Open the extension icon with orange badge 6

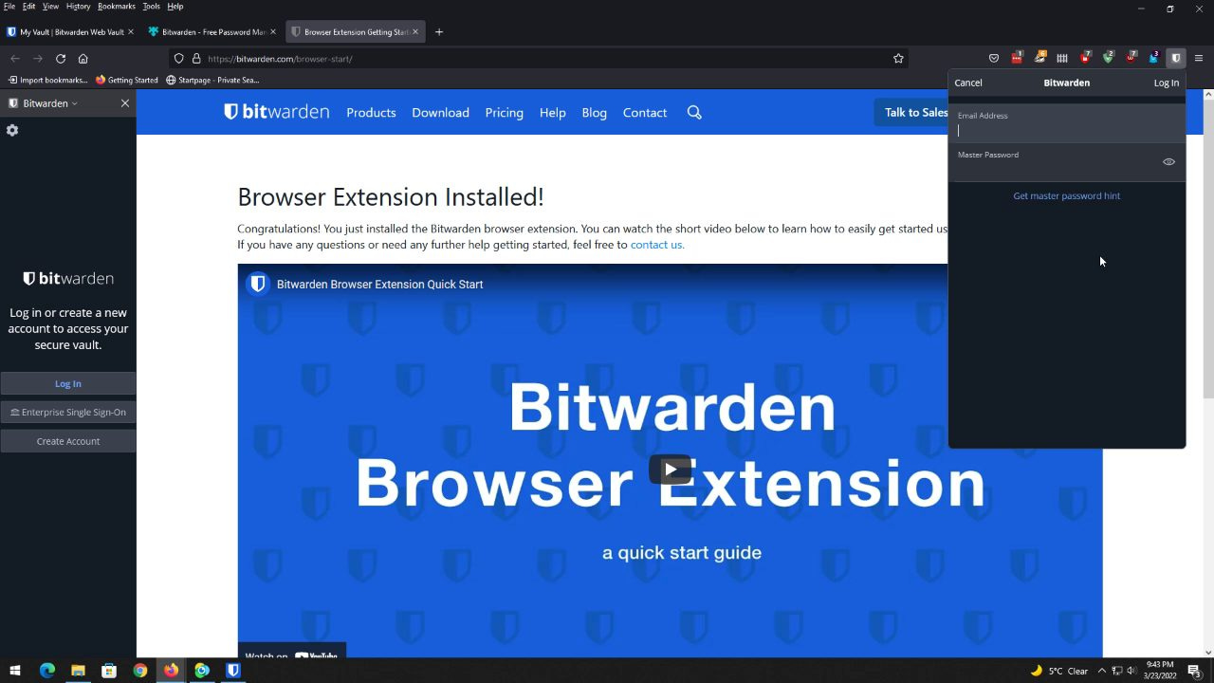click(x=1039, y=58)
